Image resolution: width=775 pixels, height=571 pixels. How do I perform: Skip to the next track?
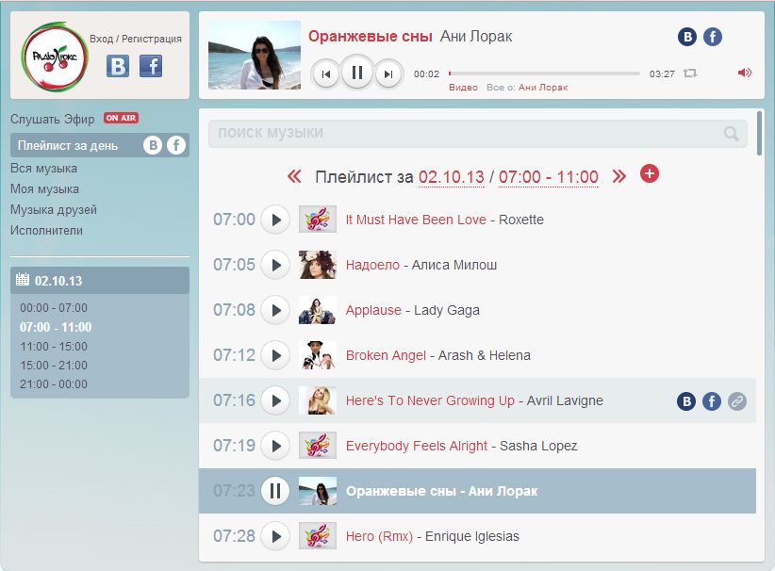pos(387,73)
